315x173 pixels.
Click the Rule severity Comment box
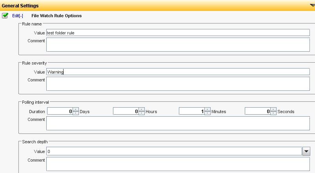pos(178,84)
